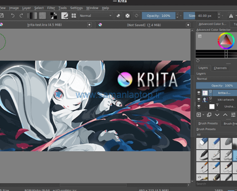Hide the Unsha... layer with eye icon
Image resolution: width=237 pixels, height=191 pixels.
[199, 106]
